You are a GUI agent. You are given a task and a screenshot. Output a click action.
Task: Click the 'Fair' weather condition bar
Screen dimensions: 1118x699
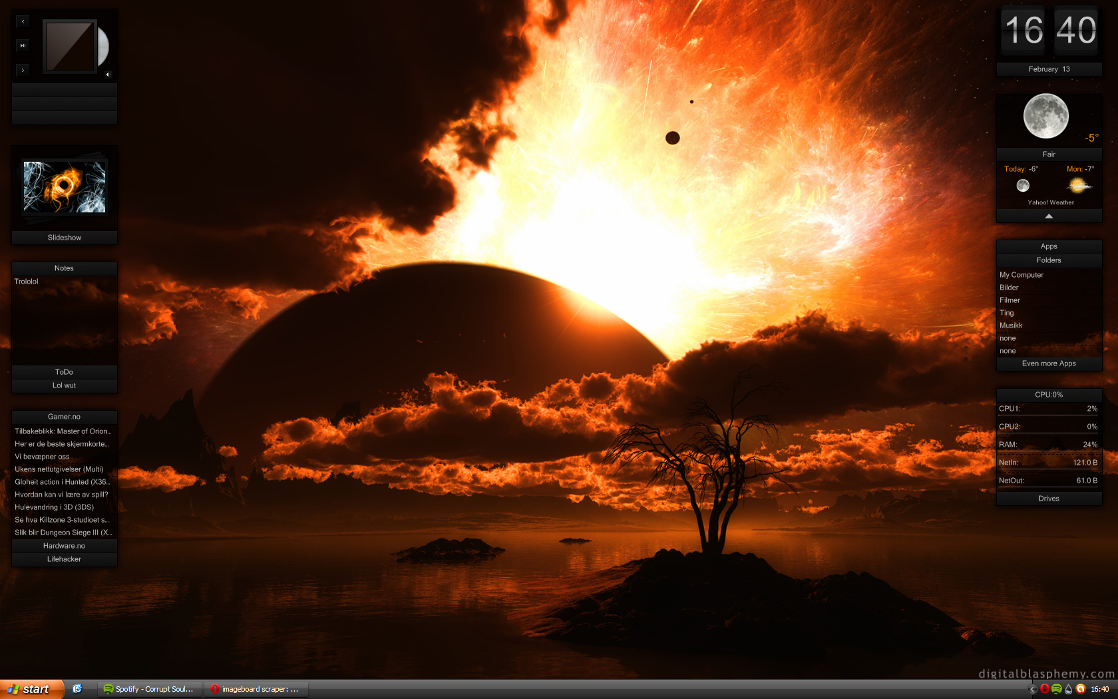(1049, 154)
